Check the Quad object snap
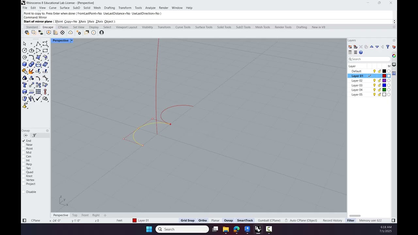The image size is (418, 235). pos(24,172)
